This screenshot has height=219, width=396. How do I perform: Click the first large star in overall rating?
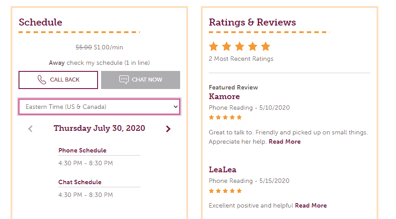tap(214, 46)
